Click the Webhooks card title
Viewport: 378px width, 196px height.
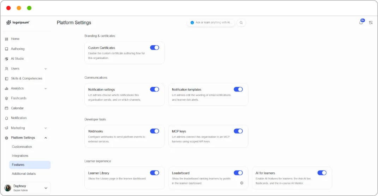pos(95,131)
